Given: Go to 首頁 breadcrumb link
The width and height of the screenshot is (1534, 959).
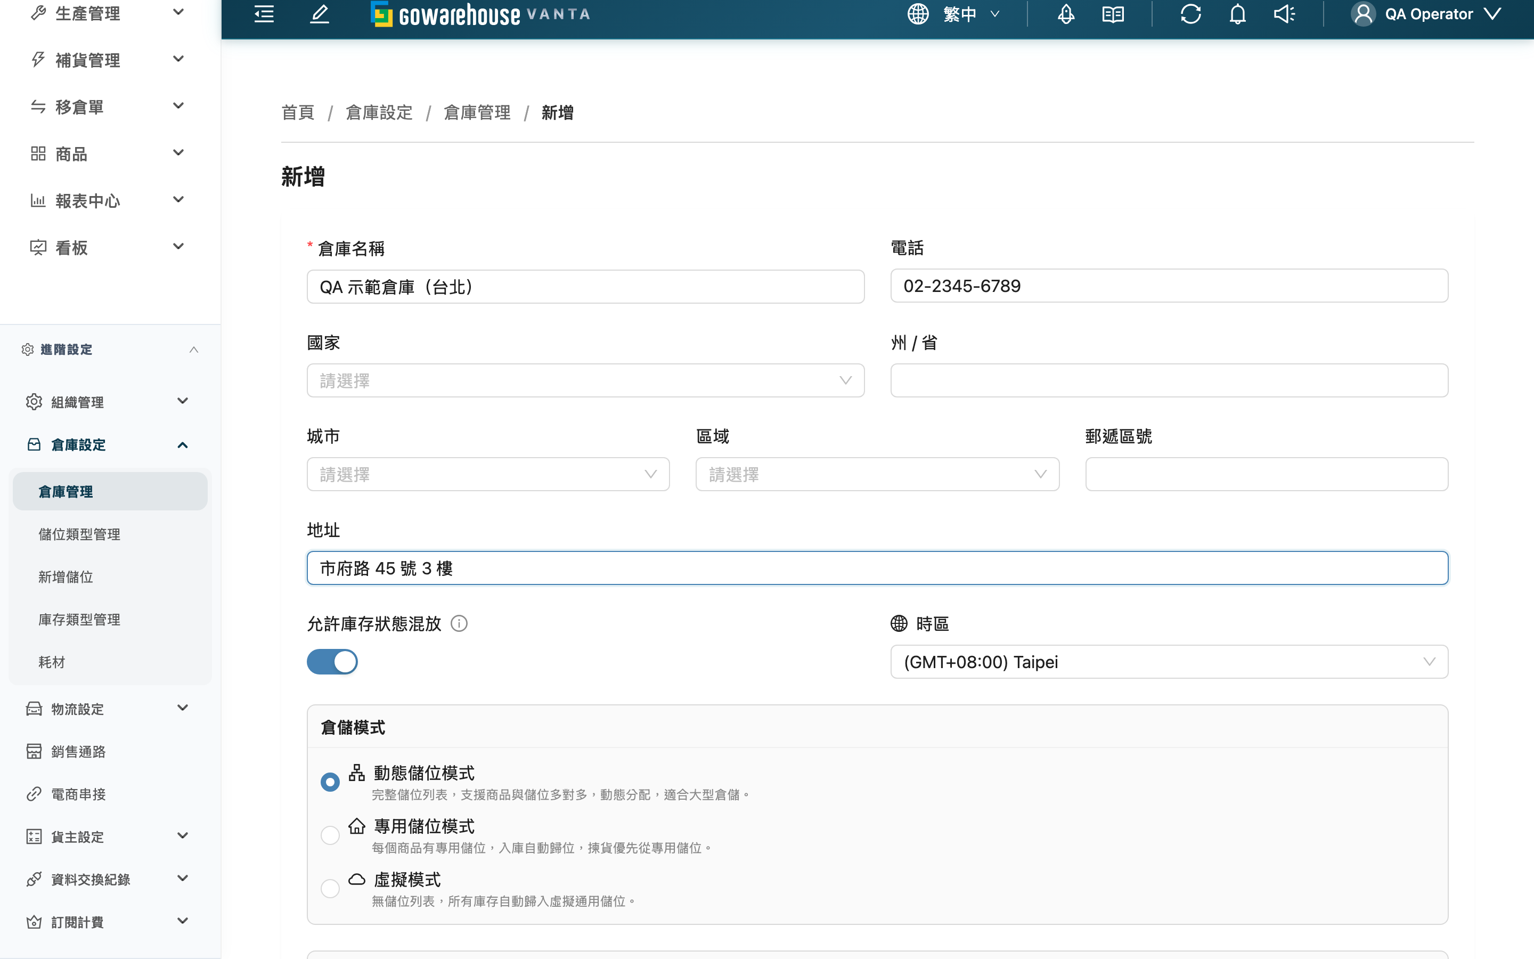Looking at the screenshot, I should pyautogui.click(x=297, y=112).
